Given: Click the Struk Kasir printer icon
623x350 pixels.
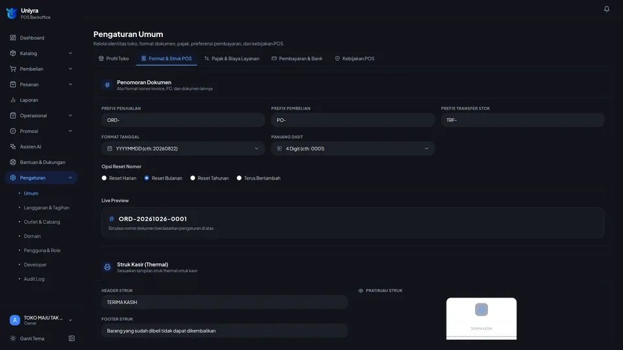Looking at the screenshot, I should 107,267.
